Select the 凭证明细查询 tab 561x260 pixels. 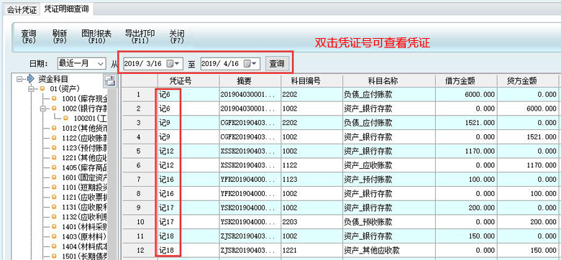pyautogui.click(x=66, y=9)
